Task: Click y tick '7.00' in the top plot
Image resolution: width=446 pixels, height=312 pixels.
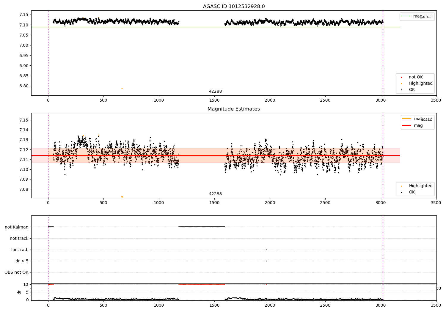Action: [23, 45]
